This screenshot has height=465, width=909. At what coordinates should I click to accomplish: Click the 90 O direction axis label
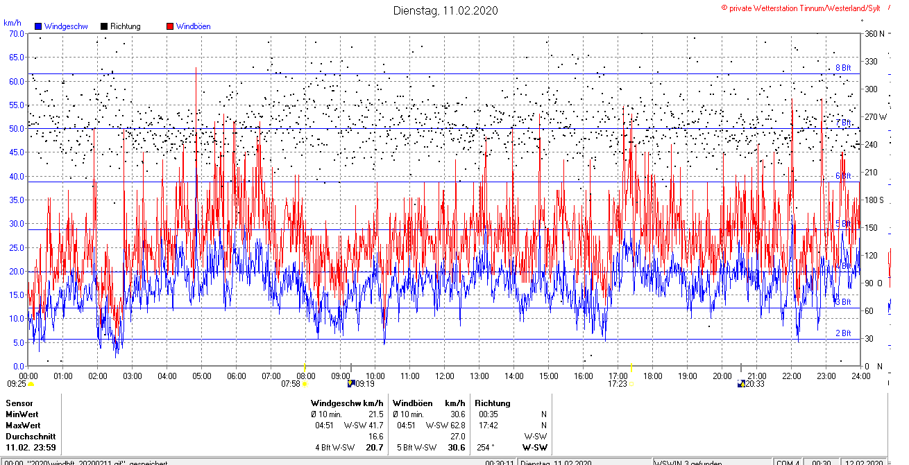coord(874,283)
